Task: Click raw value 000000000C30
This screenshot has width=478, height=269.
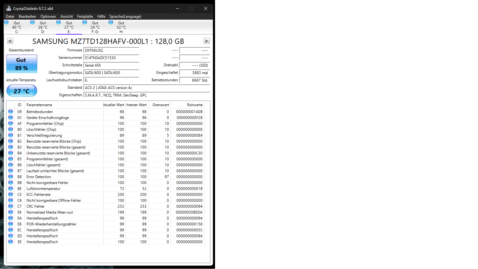Action: coord(190,153)
